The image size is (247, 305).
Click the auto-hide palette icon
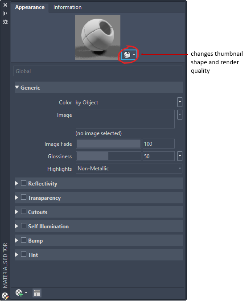tap(5, 13)
